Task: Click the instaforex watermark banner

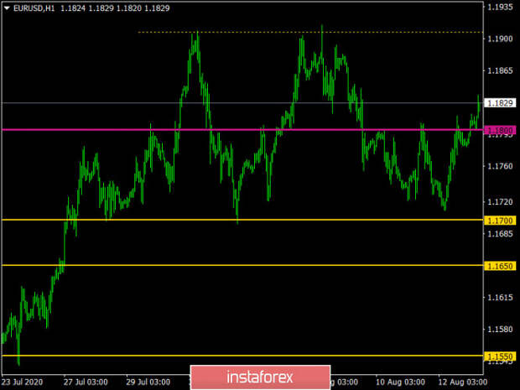Action: click(260, 377)
